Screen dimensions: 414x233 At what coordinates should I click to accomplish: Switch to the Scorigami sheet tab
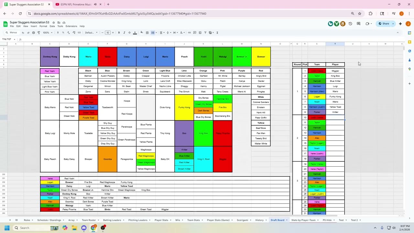(x=242, y=220)
